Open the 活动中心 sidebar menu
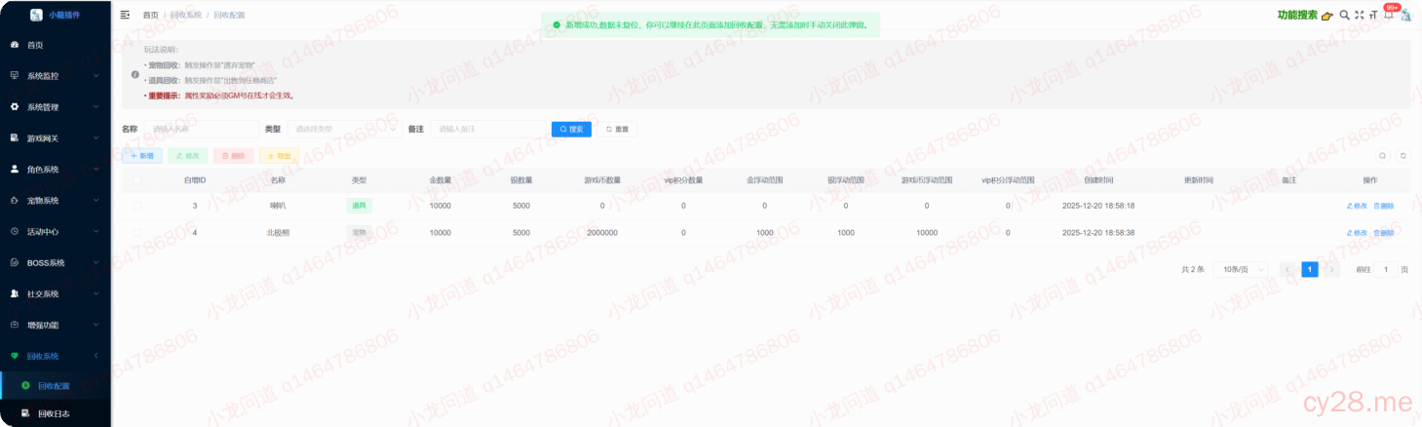The image size is (1422, 427). (x=56, y=231)
